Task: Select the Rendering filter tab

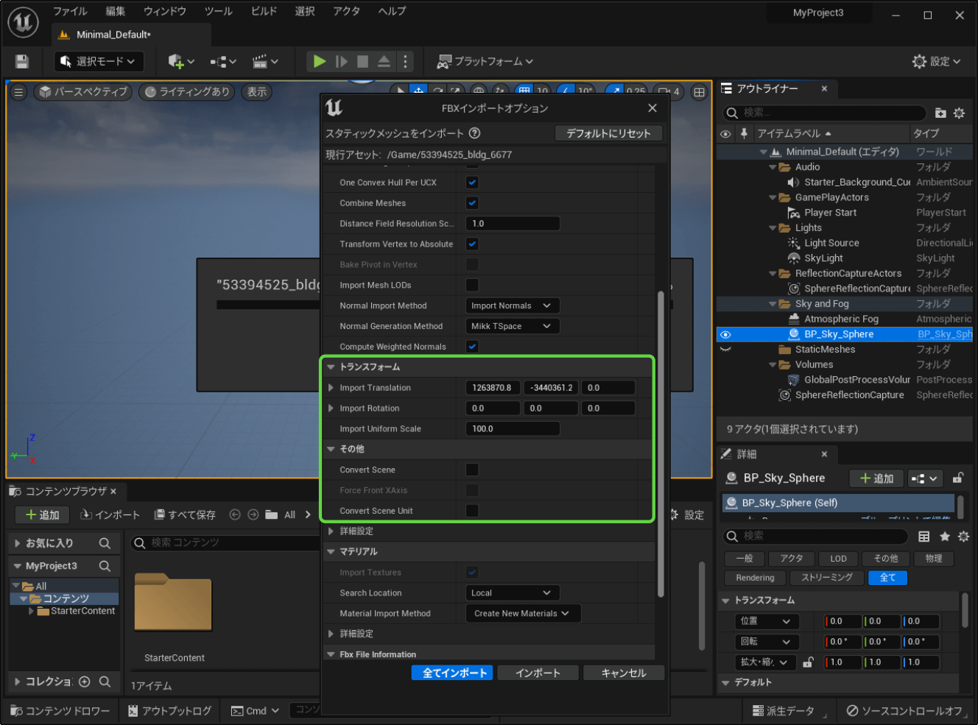Action: tap(756, 578)
